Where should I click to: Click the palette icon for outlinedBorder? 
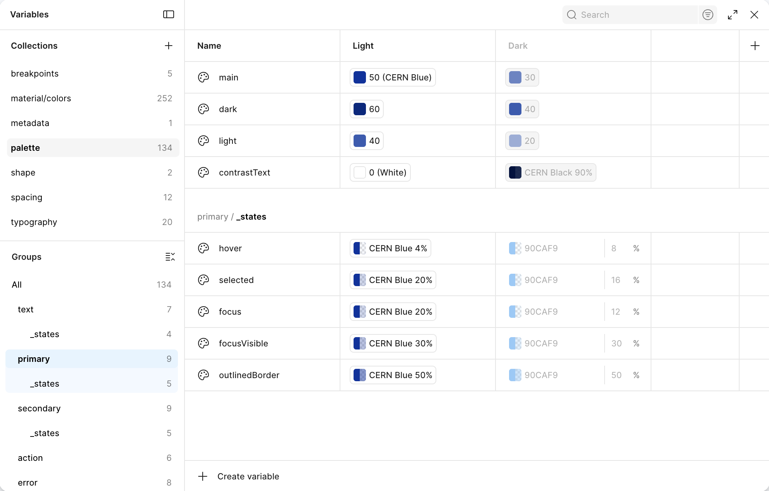pos(203,375)
